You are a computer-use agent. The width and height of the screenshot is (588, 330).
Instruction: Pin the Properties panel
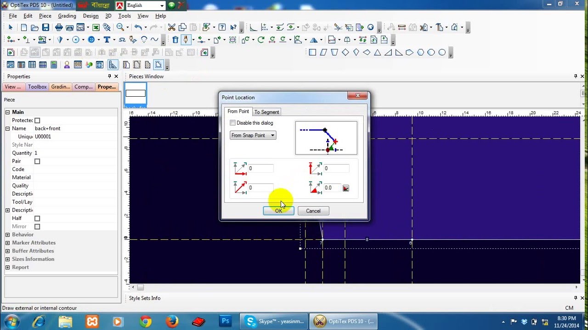(109, 77)
